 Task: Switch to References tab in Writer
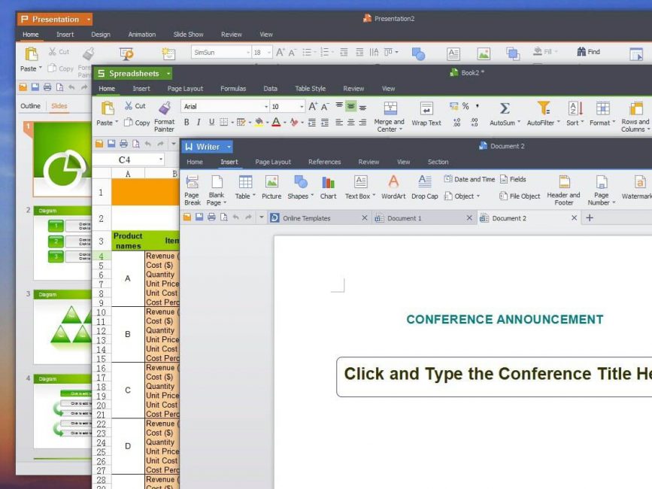(x=324, y=162)
